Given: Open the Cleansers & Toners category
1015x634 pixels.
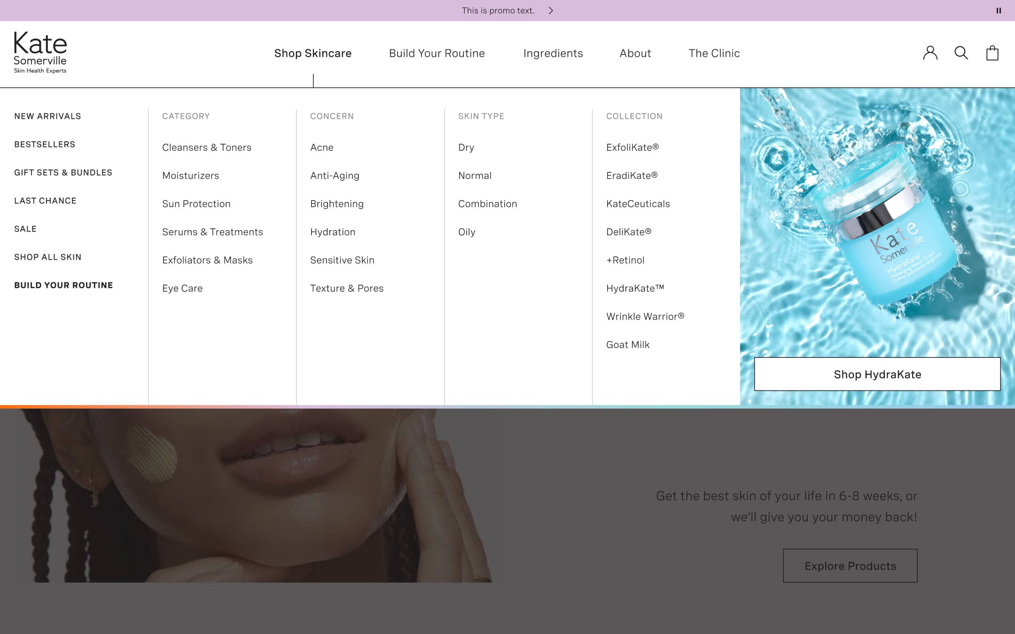Looking at the screenshot, I should point(207,147).
